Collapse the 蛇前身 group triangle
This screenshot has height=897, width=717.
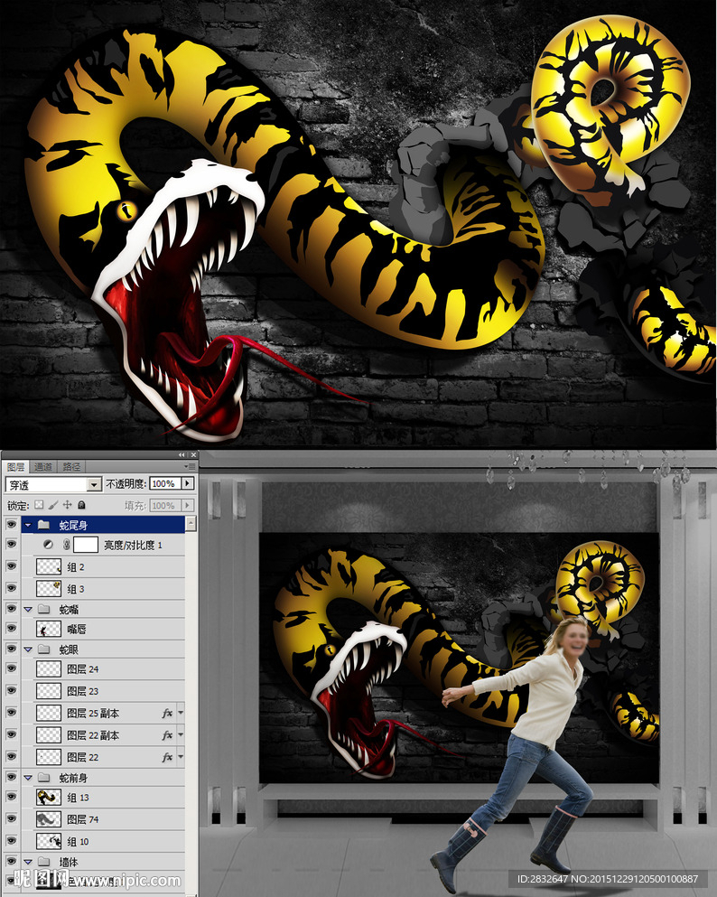pyautogui.click(x=27, y=778)
